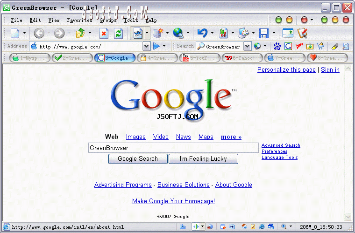Click the globe search icon after search box
The height and width of the screenshot is (233, 355).
(257, 46)
